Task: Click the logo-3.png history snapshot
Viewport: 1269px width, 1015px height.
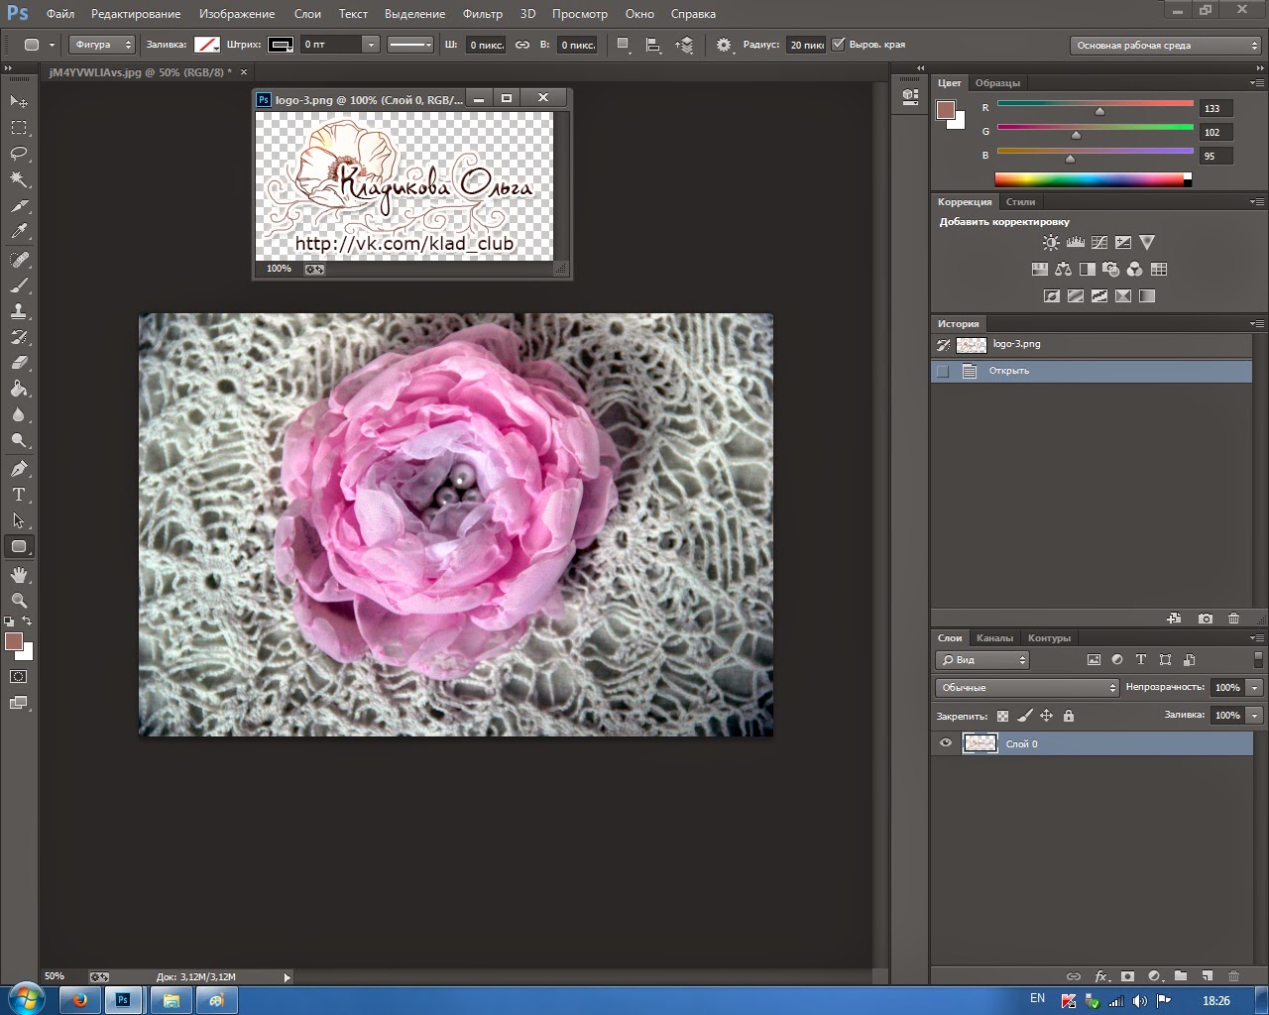Action: (1016, 345)
